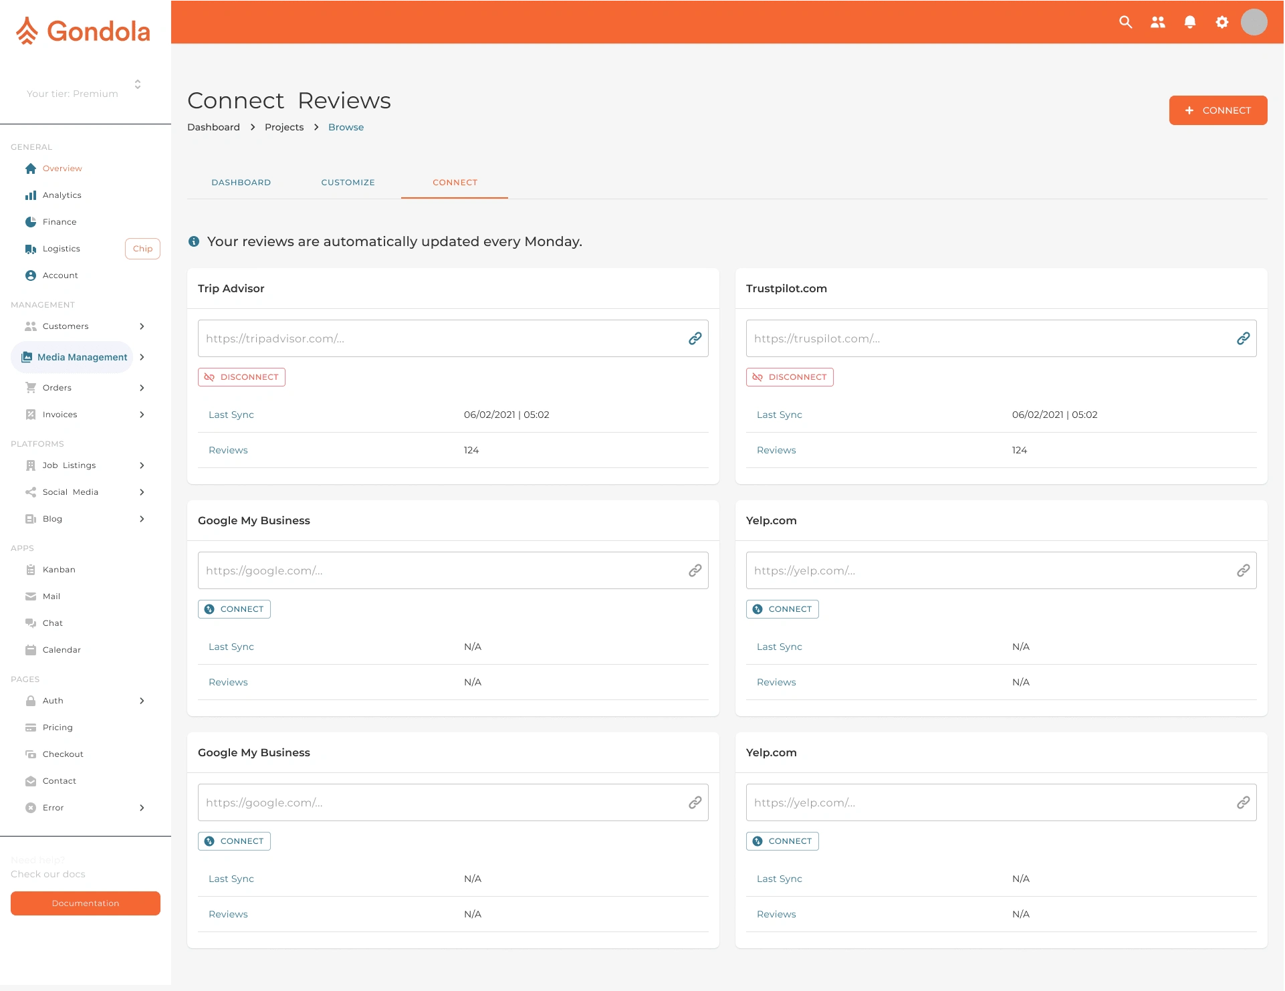Expand the Orders submenu chevron
This screenshot has height=991, width=1285.
pyautogui.click(x=142, y=388)
